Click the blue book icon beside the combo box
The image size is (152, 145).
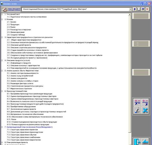click(x=134, y=9)
